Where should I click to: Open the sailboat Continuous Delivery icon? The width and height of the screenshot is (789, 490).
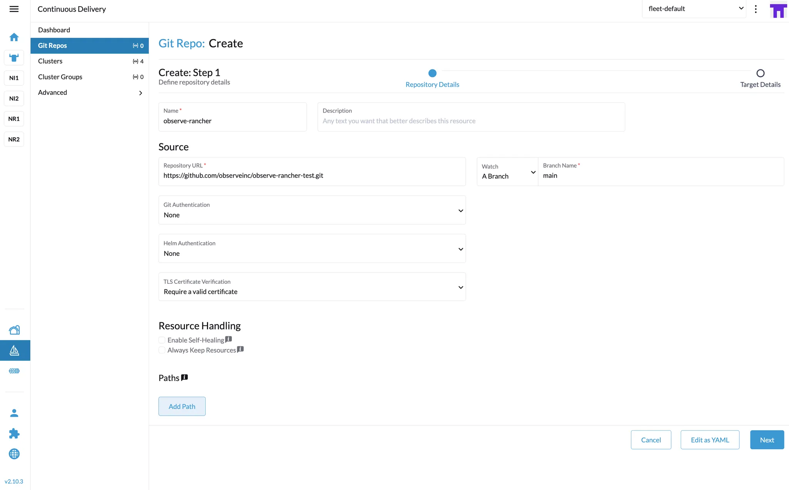14,350
